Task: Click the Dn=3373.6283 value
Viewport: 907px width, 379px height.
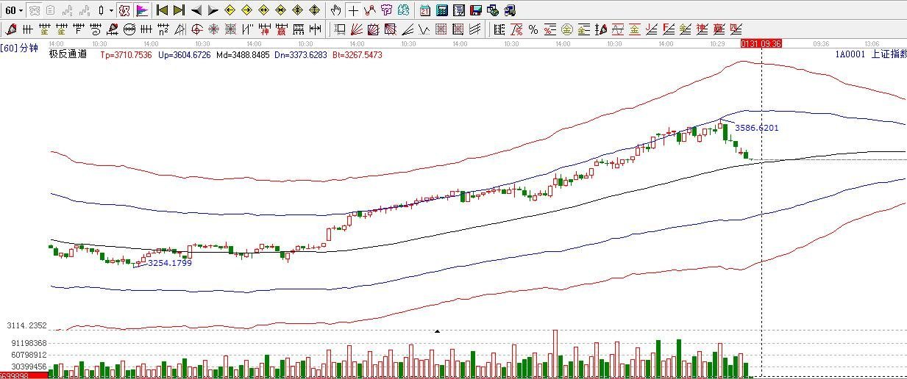Action: pyautogui.click(x=302, y=55)
